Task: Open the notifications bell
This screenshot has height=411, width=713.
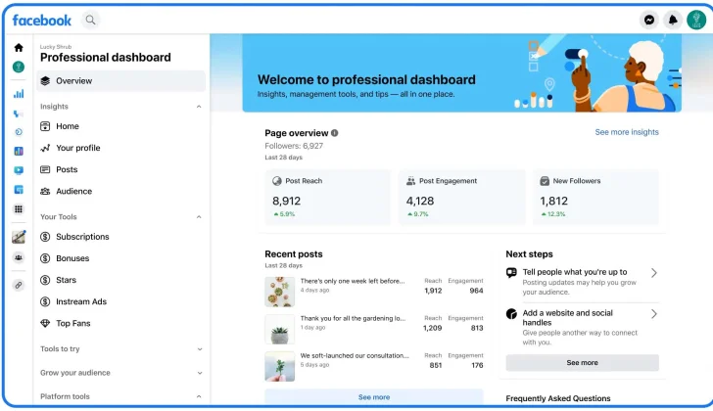Action: pyautogui.click(x=673, y=20)
